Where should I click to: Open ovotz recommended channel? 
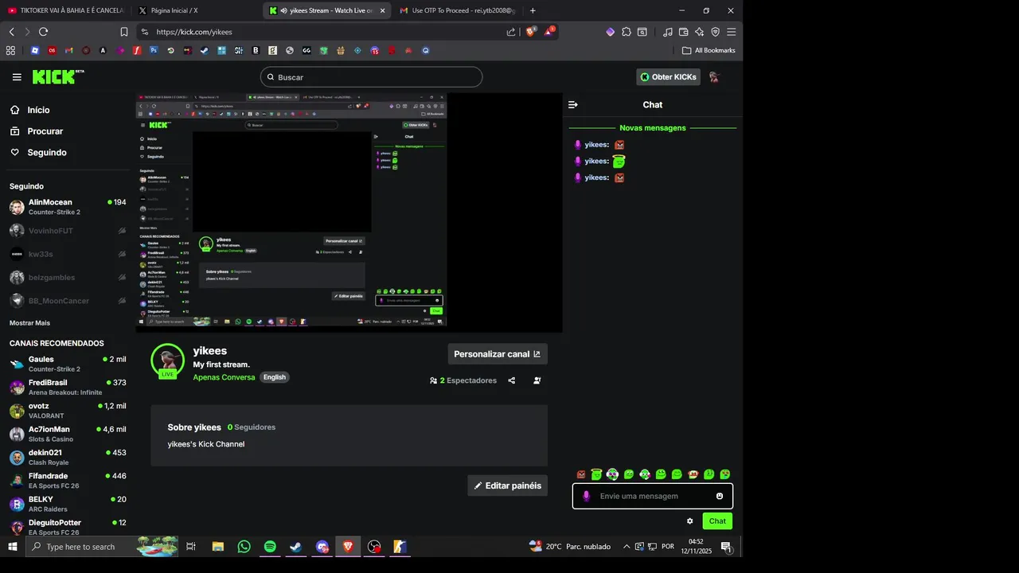[x=67, y=411]
